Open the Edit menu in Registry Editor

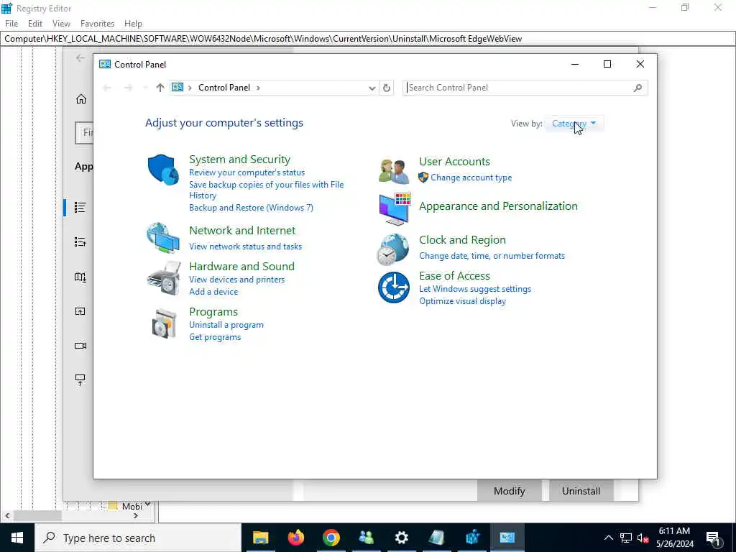point(35,24)
